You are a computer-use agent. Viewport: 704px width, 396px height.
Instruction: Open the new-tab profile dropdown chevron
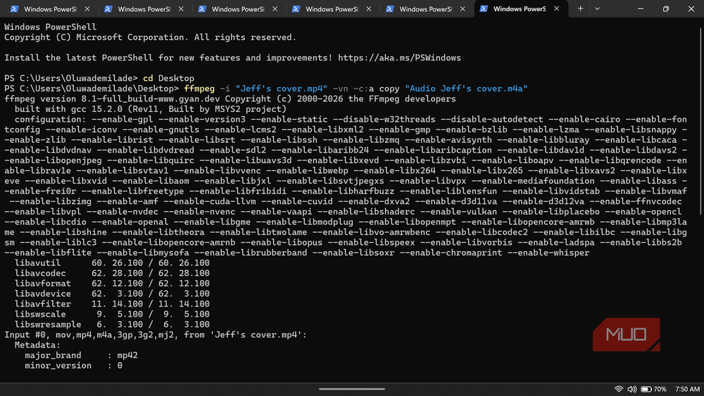pos(597,8)
